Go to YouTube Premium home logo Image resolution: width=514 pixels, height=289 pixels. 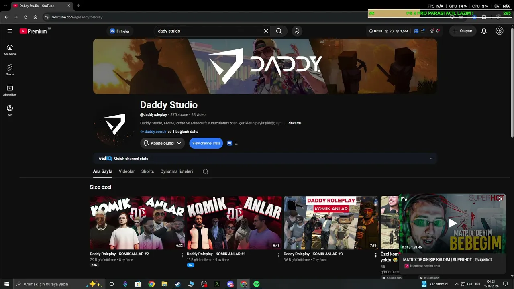(33, 31)
